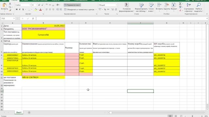Open Format as Table (Форматировать как таблицу)

tap(141, 7)
